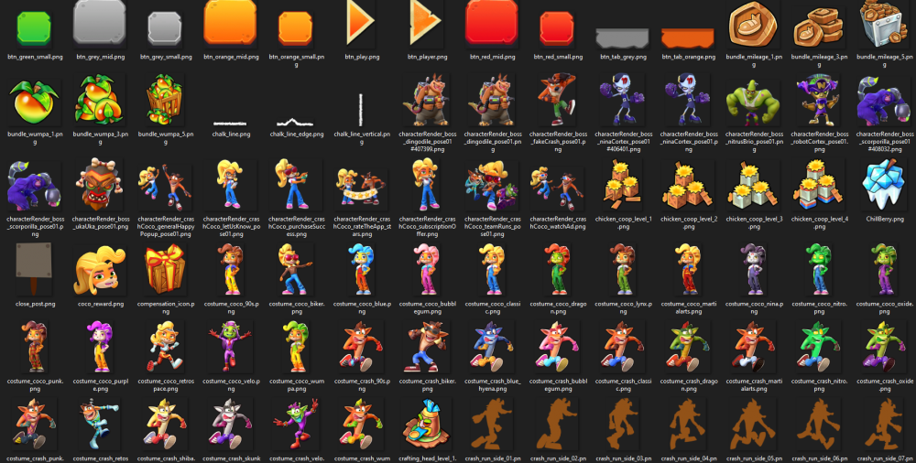Image resolution: width=916 pixels, height=463 pixels.
Task: Open the btn_play.png triangle icon
Action: [360, 23]
